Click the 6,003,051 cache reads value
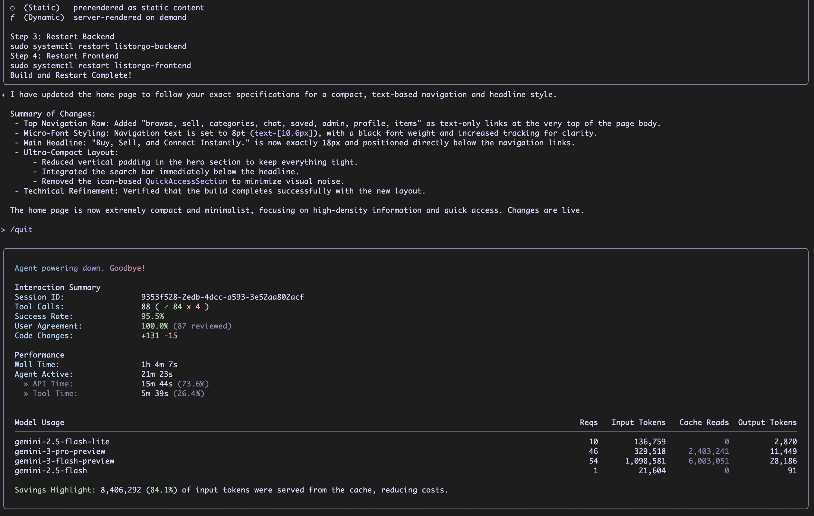This screenshot has width=814, height=516. pos(708,461)
